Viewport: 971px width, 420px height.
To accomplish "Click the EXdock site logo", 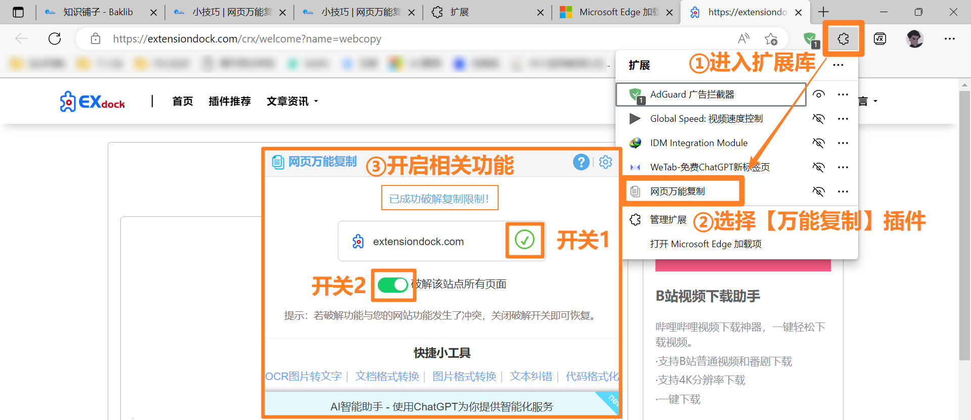I will tap(93, 102).
